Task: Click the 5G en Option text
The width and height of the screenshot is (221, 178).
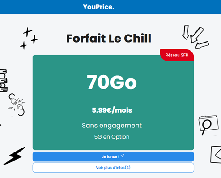Action: (x=112, y=137)
